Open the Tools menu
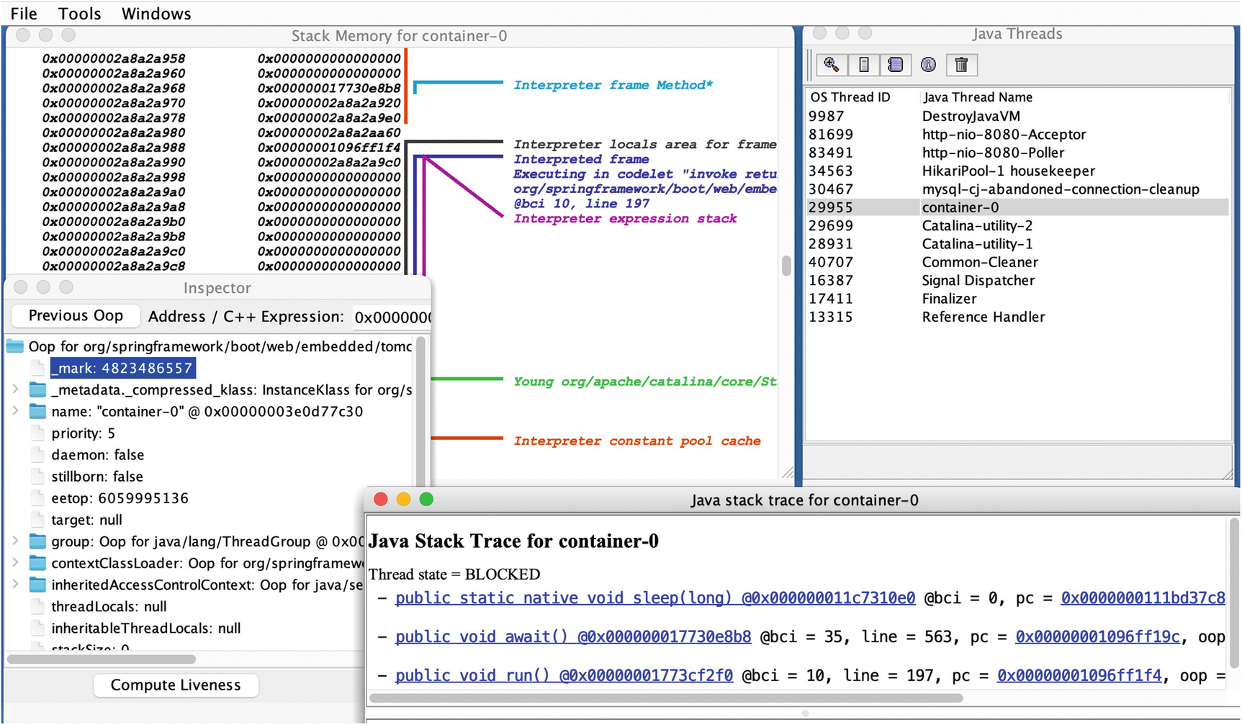 [x=79, y=14]
